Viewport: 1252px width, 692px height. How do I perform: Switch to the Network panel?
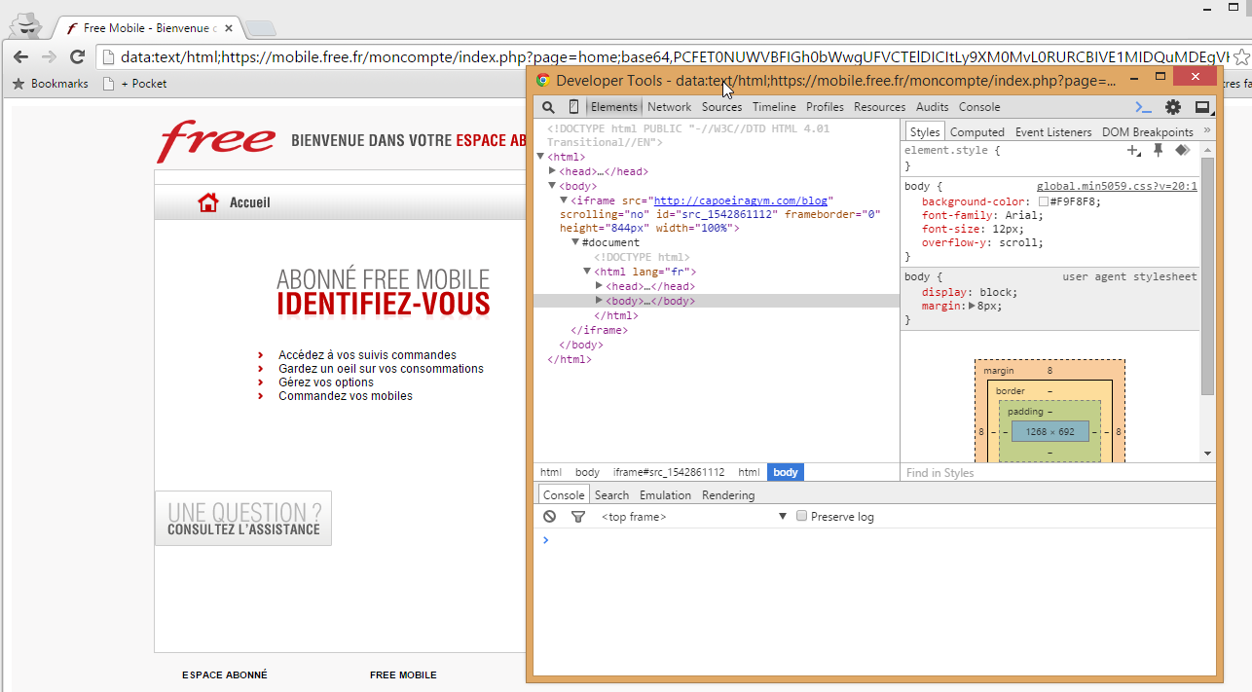click(x=670, y=107)
